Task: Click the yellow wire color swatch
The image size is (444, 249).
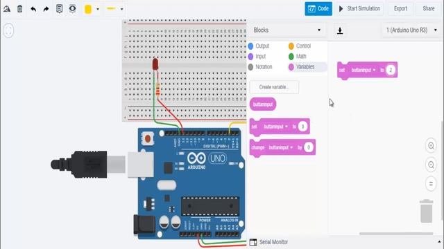Action: point(88,9)
